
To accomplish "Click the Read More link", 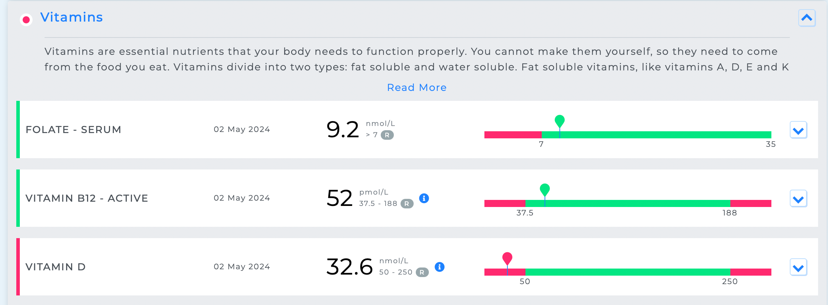I will (x=416, y=87).
